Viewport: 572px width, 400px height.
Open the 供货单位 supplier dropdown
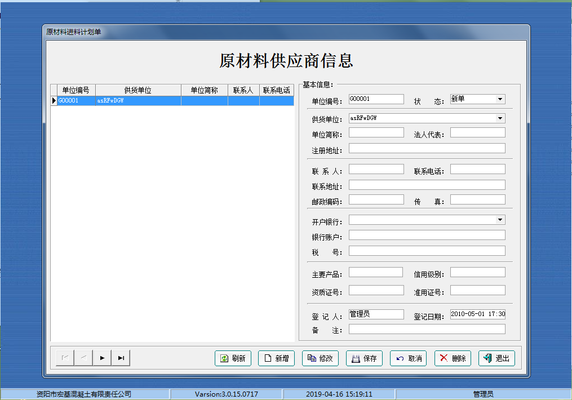point(500,118)
